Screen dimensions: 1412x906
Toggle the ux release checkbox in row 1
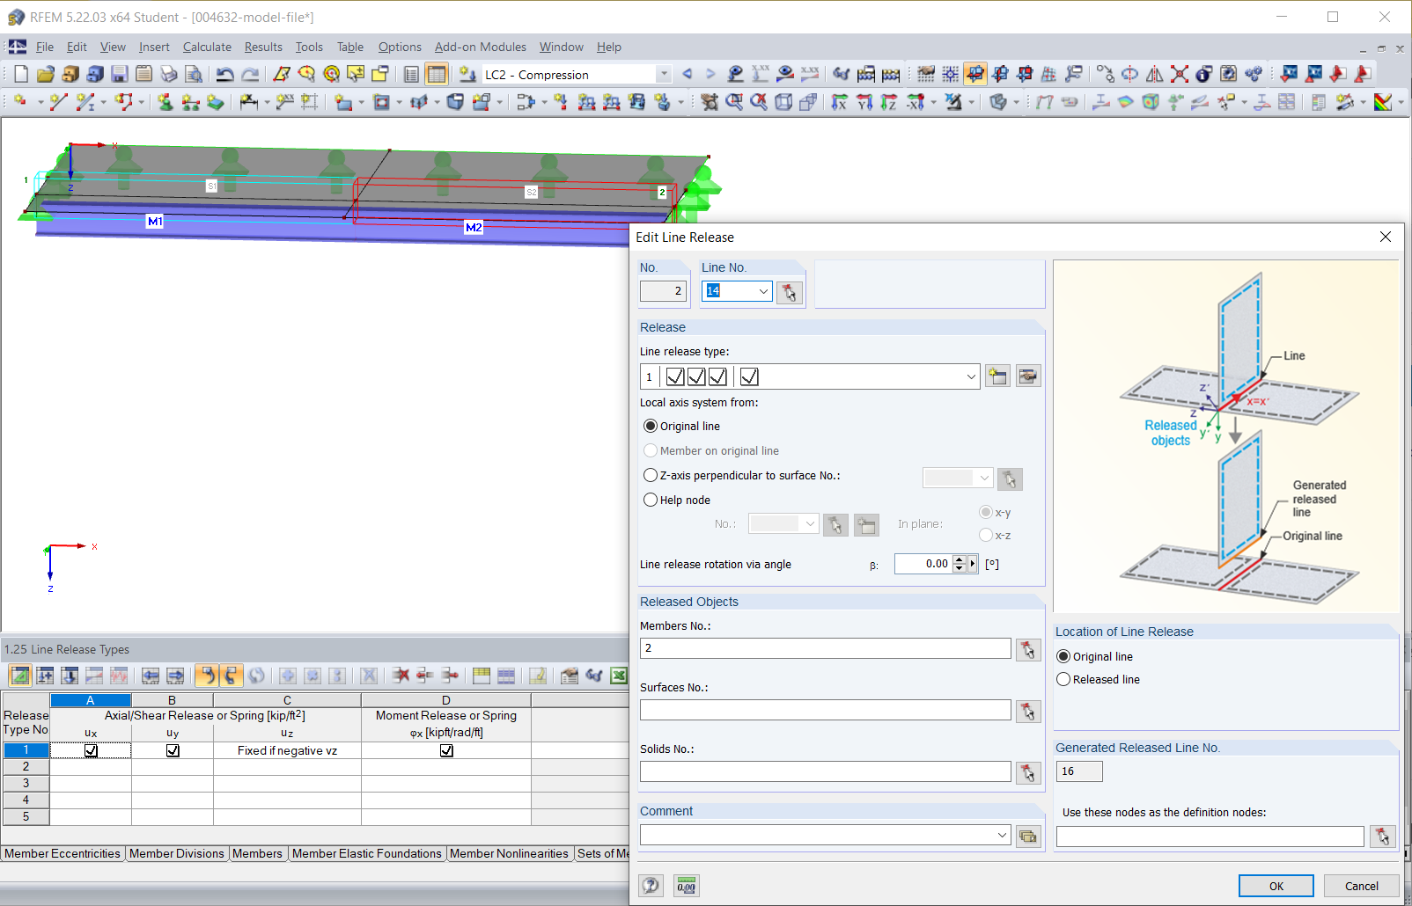91,750
